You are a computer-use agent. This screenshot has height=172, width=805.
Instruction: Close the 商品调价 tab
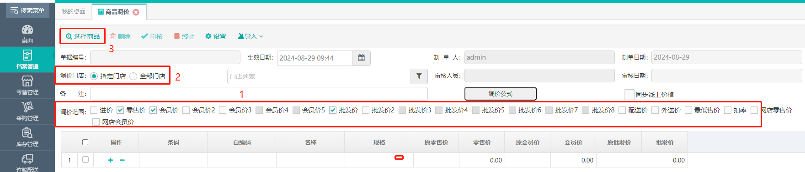[136, 12]
